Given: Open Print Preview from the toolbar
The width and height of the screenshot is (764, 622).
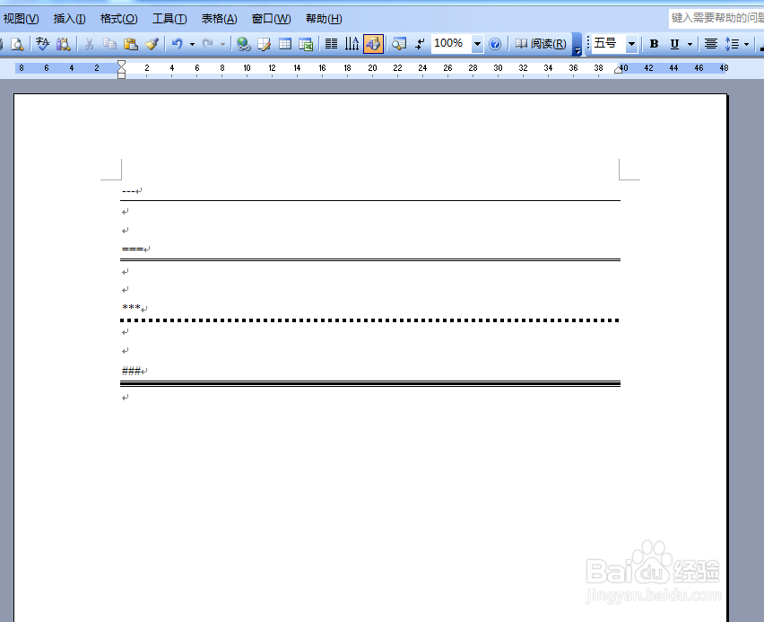Looking at the screenshot, I should tap(18, 44).
